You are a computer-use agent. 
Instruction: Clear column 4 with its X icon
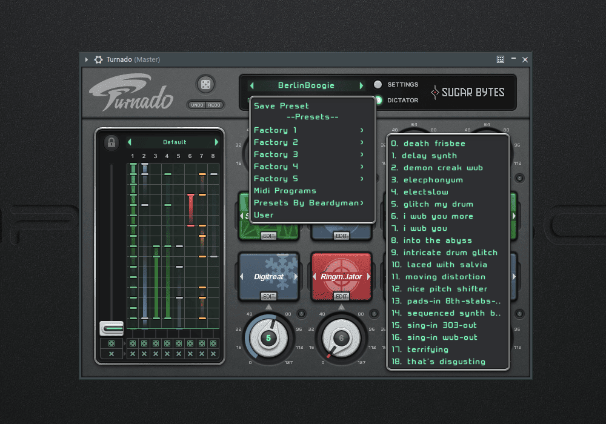167,354
